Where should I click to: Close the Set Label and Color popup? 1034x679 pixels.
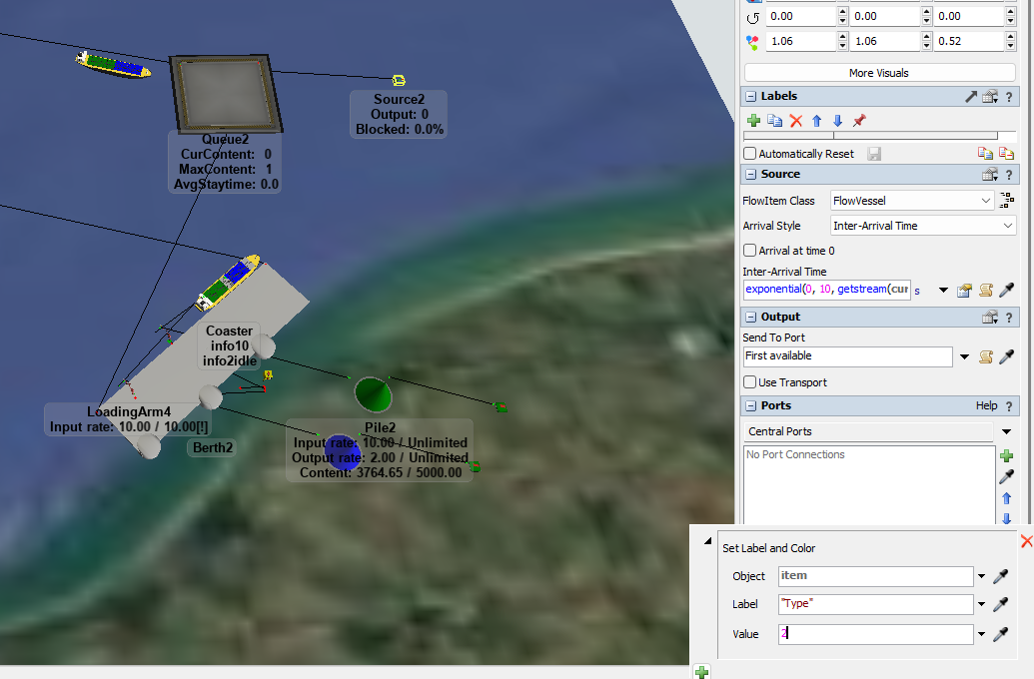pos(1026,540)
